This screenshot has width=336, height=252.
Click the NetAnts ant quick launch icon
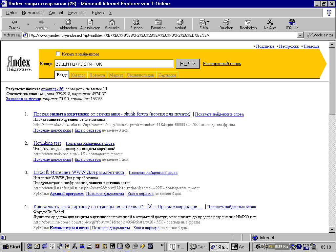[x=75, y=246]
